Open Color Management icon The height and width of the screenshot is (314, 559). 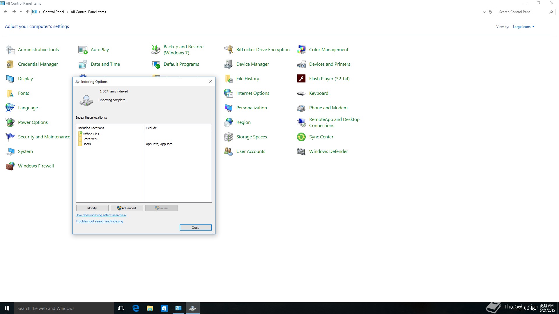tap(301, 50)
